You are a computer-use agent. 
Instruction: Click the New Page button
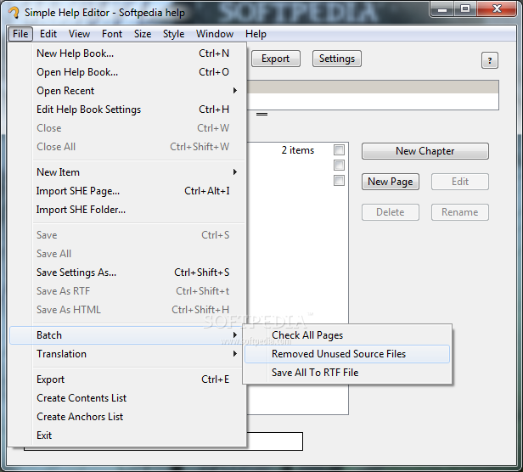[391, 182]
